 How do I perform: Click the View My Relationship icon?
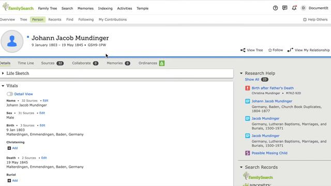[290, 50]
